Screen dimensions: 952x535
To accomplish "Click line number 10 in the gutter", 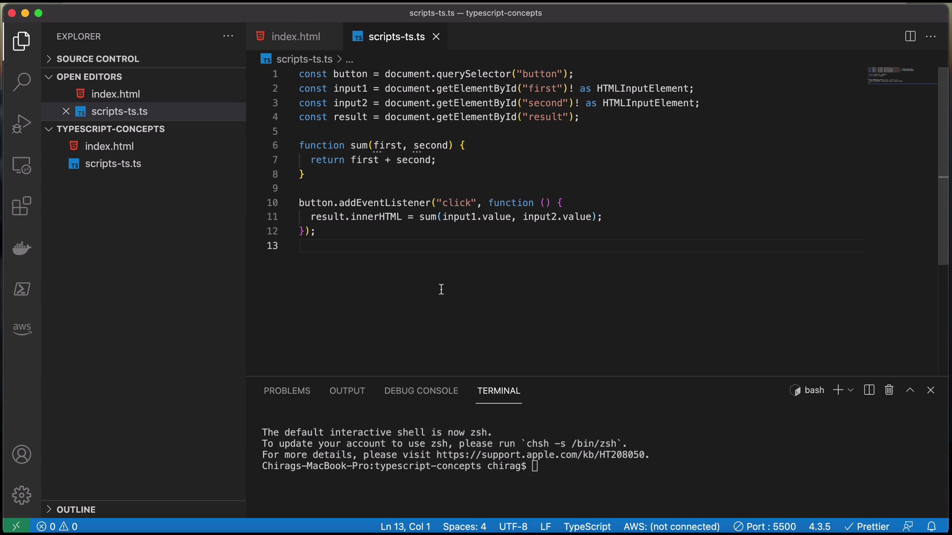I will pyautogui.click(x=272, y=203).
